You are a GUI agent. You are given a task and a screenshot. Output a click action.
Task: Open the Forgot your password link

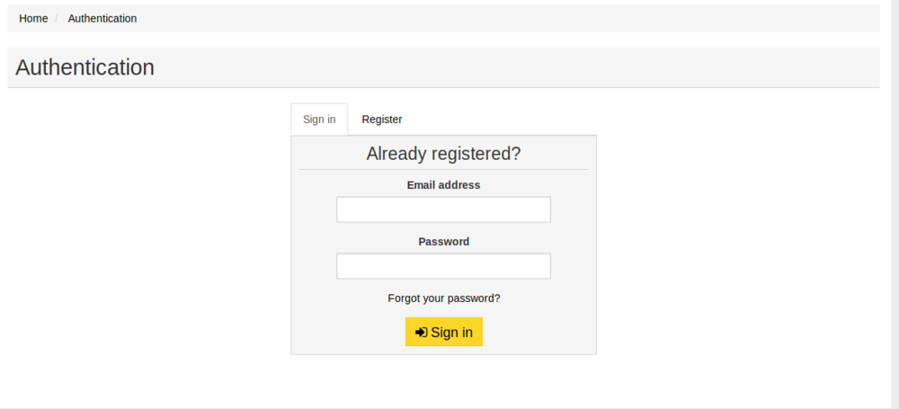(x=443, y=298)
